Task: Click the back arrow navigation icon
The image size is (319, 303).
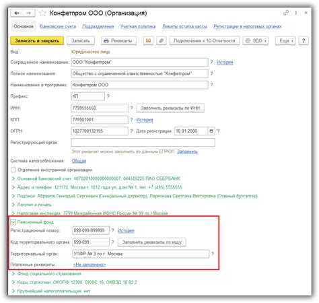Action: (17, 13)
